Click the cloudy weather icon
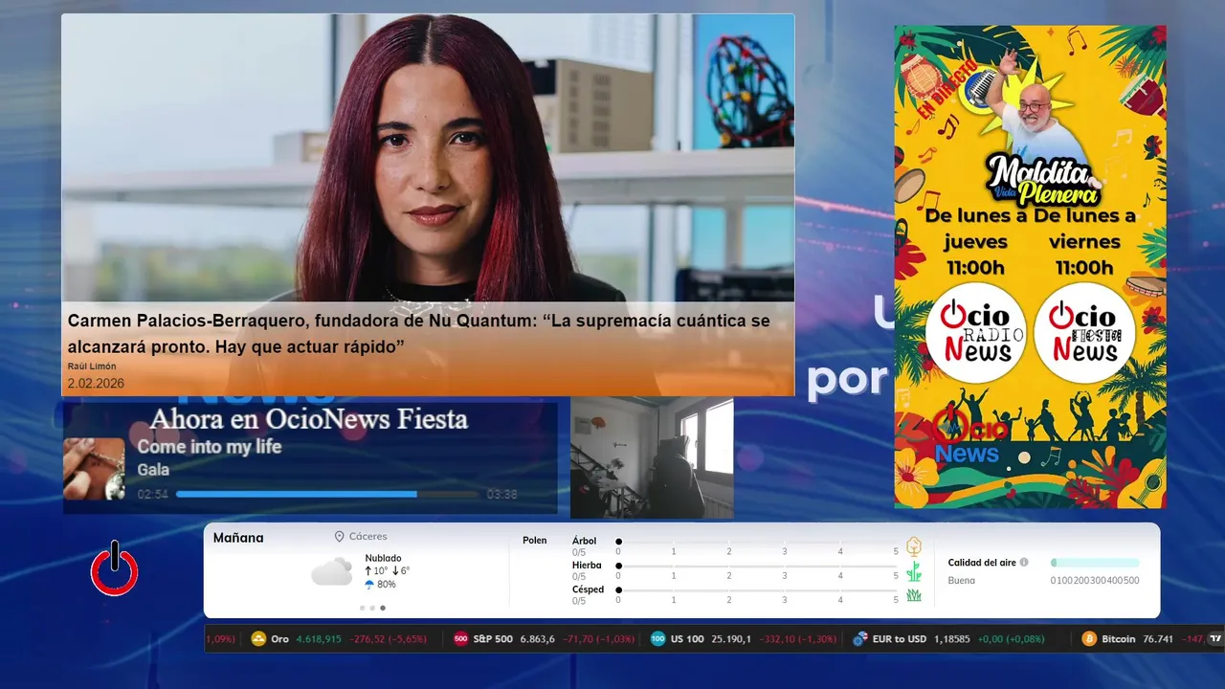This screenshot has width=1225, height=689. click(x=331, y=572)
